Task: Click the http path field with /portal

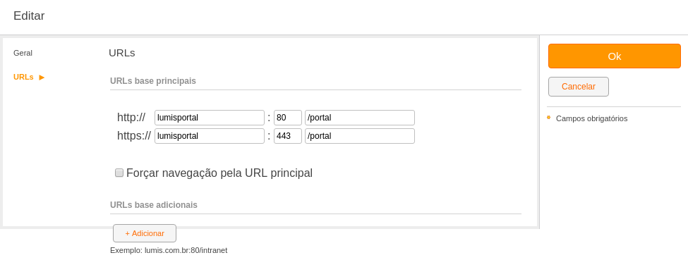Action: point(360,118)
